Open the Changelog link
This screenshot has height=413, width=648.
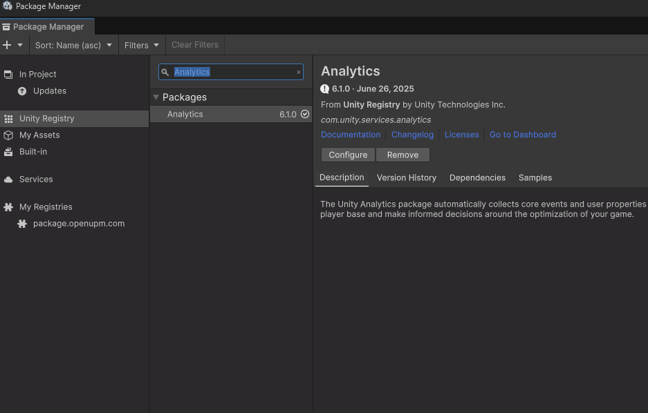pyautogui.click(x=412, y=135)
